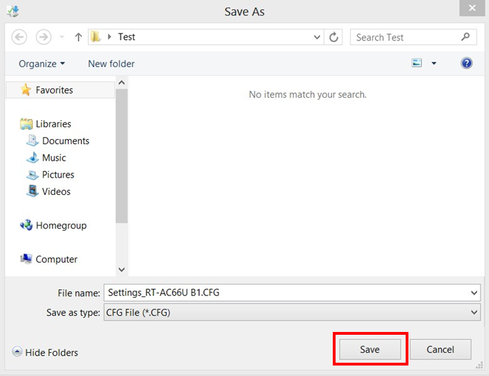Click the Save button
The image size is (489, 376).
tap(370, 349)
